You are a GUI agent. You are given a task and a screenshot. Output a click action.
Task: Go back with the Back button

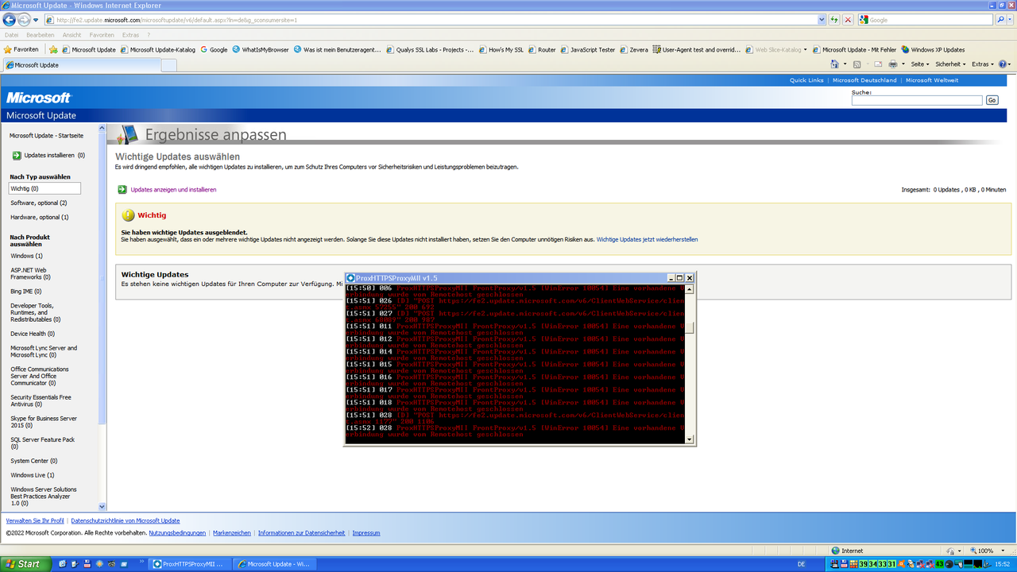click(9, 19)
